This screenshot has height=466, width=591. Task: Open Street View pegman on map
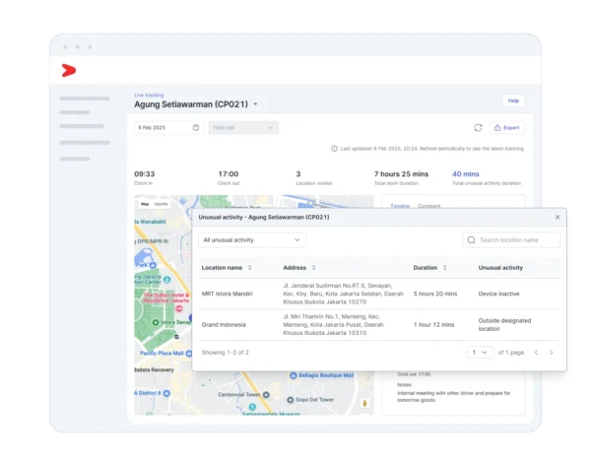364,403
